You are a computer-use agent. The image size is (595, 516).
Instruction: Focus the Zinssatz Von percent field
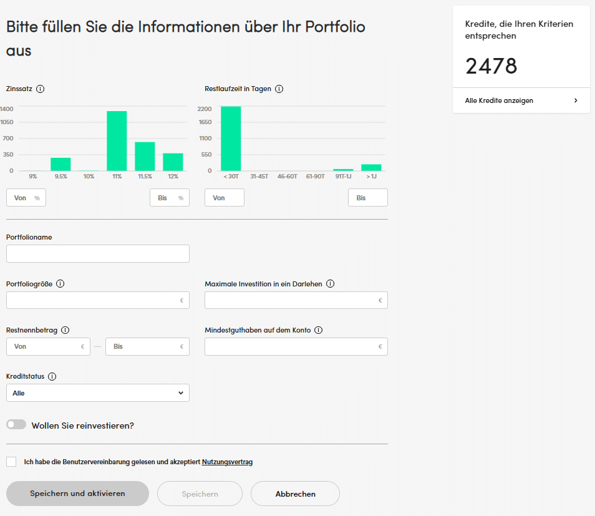26,198
